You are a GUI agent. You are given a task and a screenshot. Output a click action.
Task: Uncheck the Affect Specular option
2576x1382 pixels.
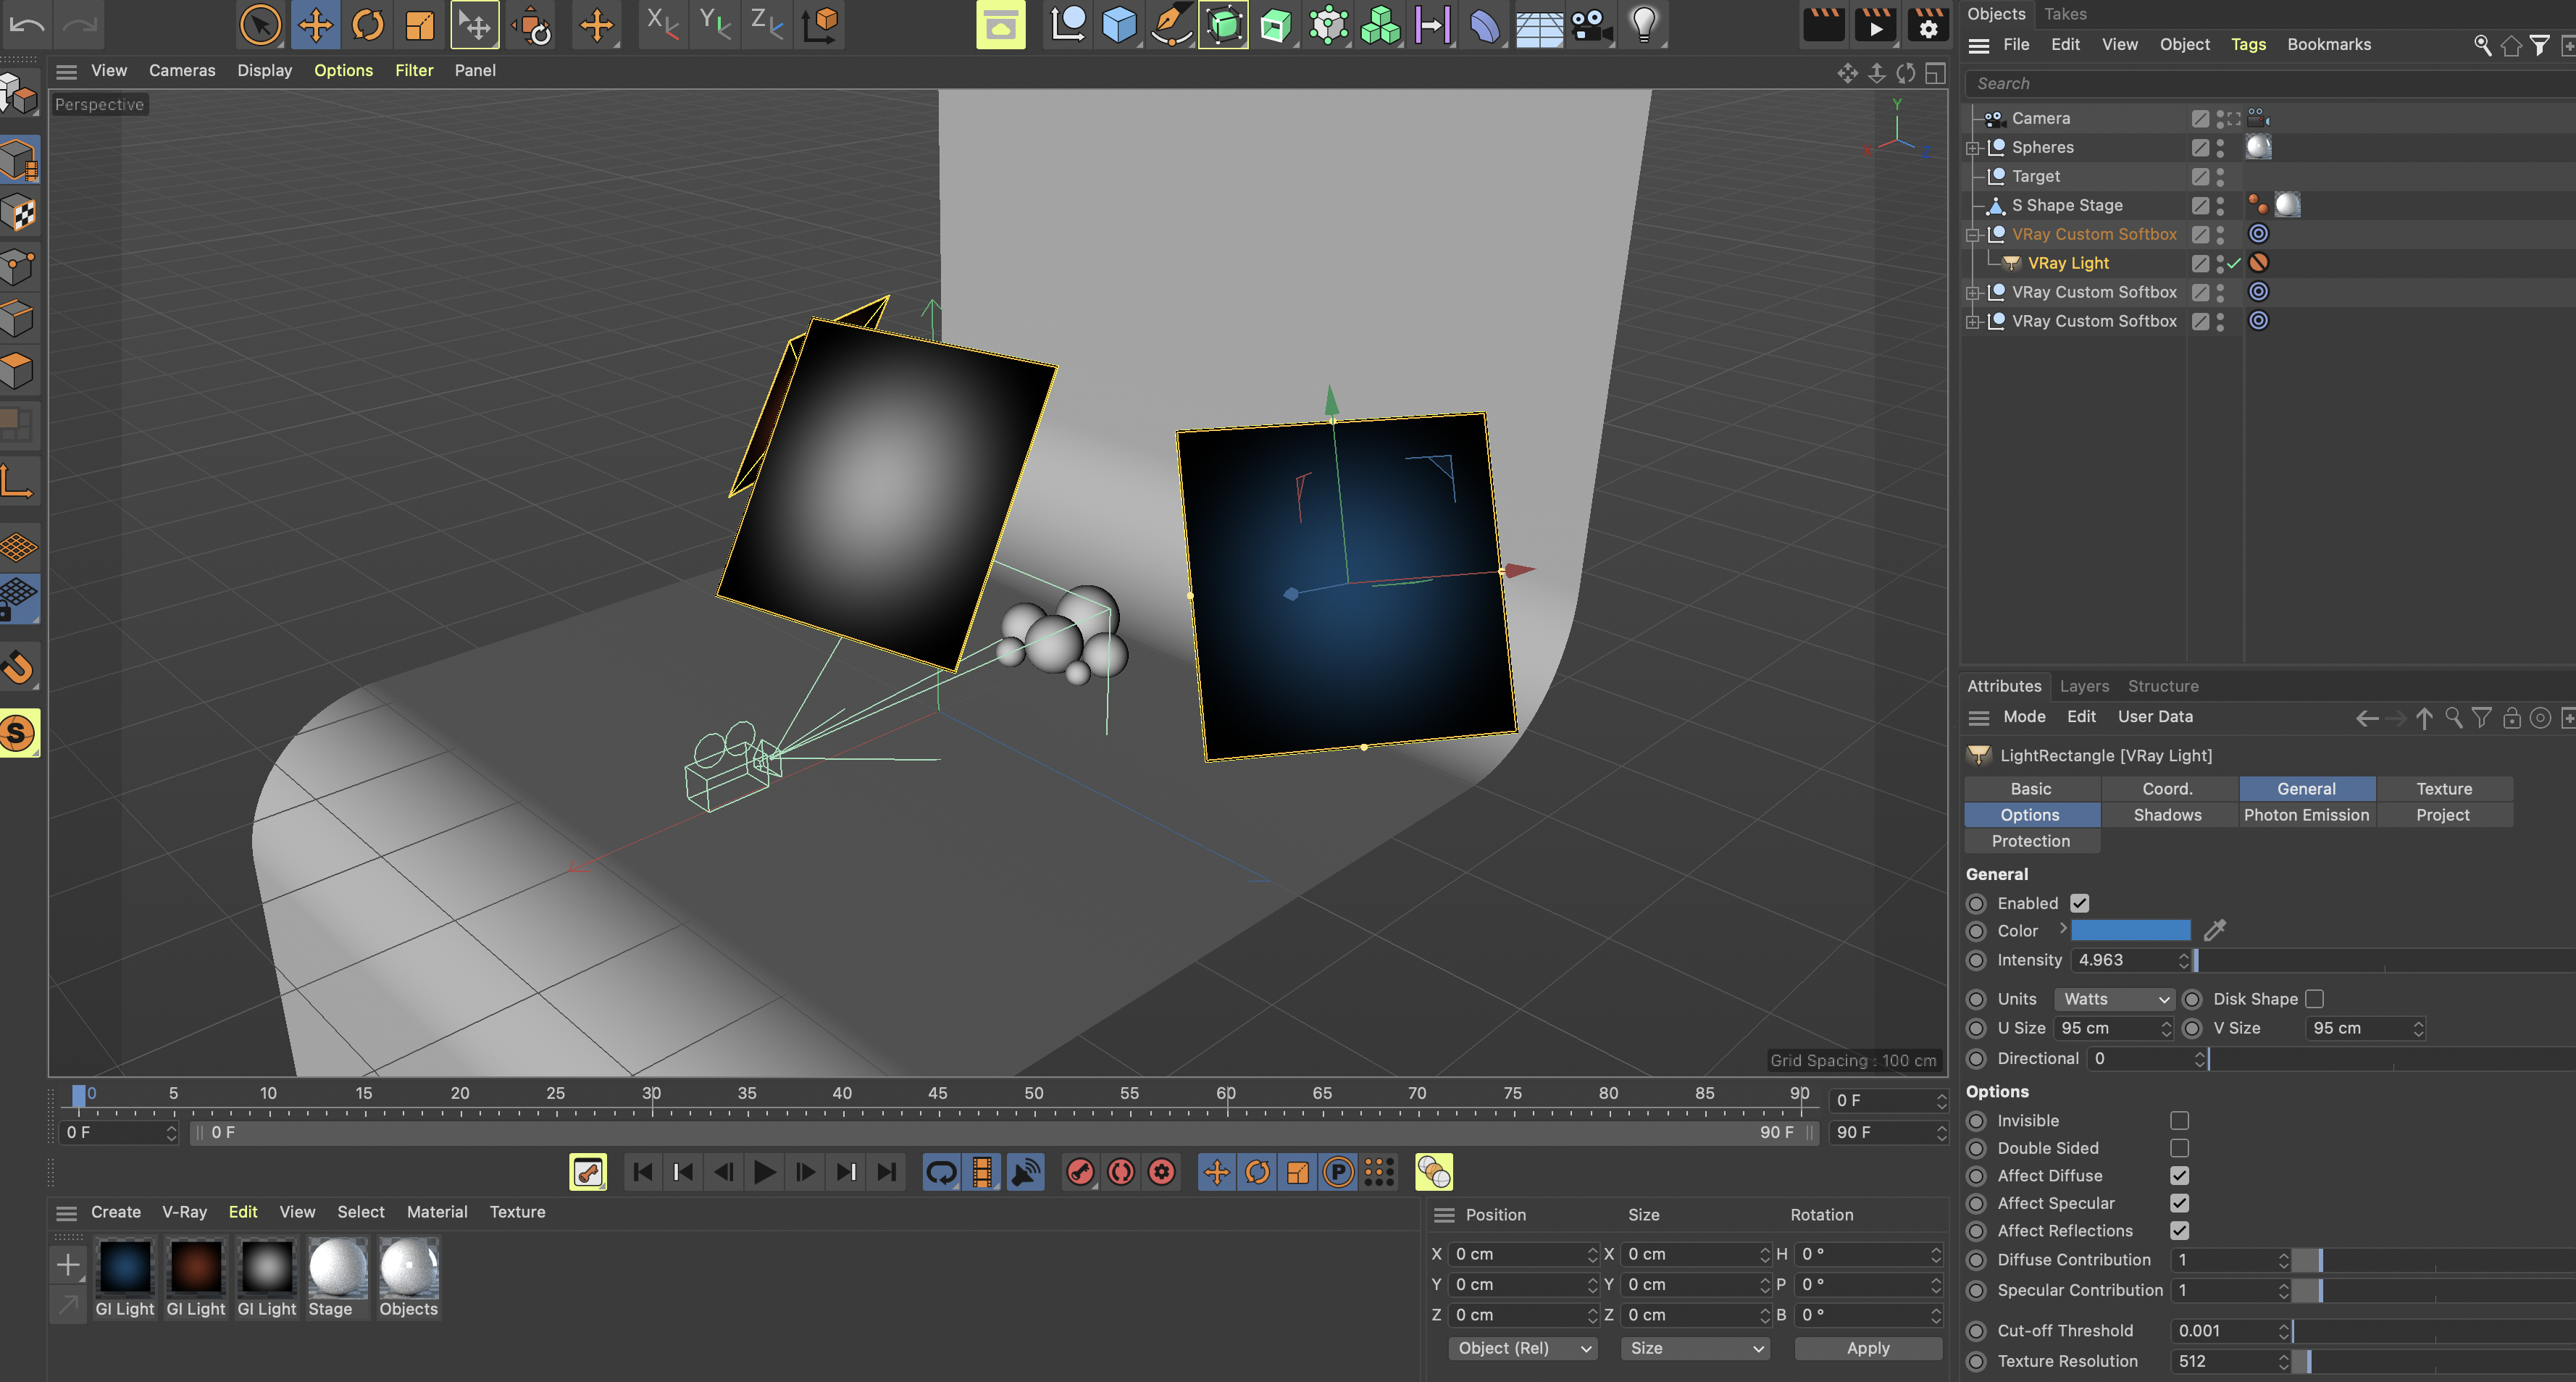click(2179, 1203)
